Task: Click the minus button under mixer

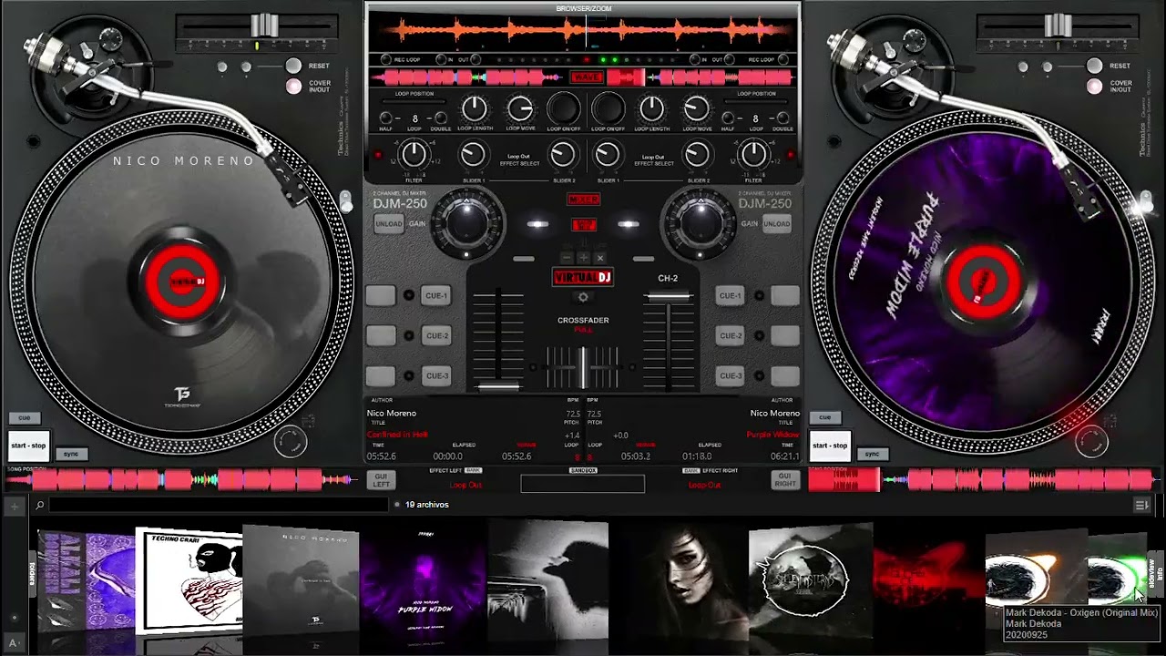Action: (568, 259)
